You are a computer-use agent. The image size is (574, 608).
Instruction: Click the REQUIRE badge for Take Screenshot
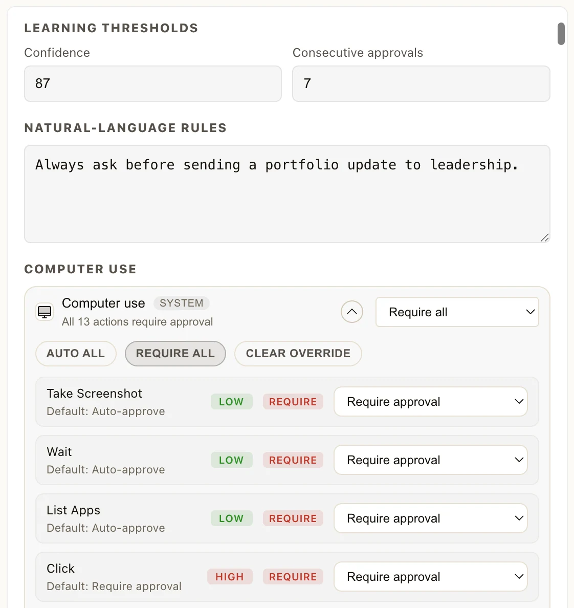point(293,402)
